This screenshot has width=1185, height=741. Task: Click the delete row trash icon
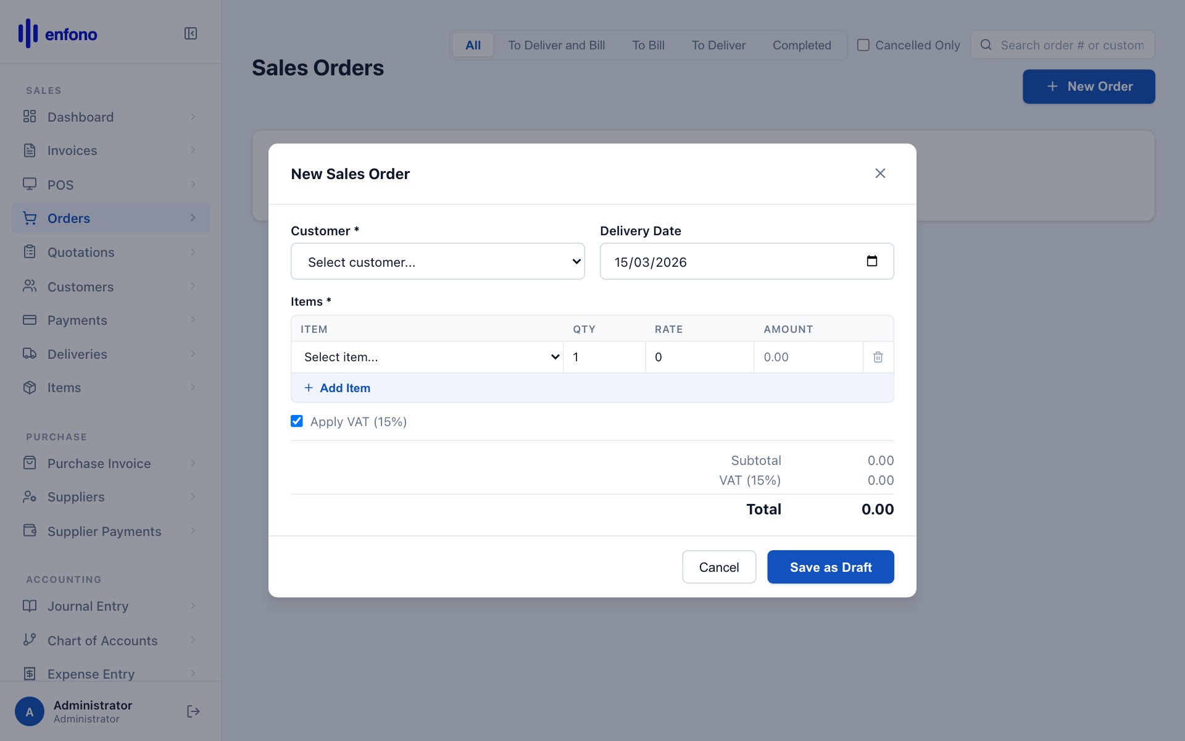(x=878, y=357)
